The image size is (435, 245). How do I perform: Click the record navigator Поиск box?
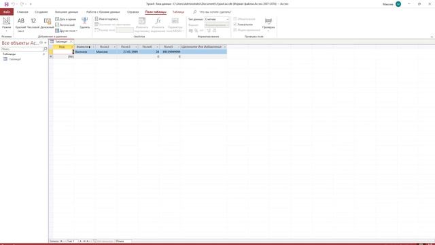(x=124, y=242)
